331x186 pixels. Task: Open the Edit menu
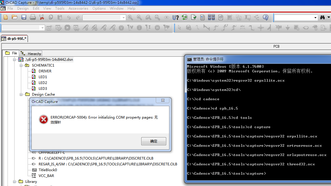pyautogui.click(x=36, y=8)
